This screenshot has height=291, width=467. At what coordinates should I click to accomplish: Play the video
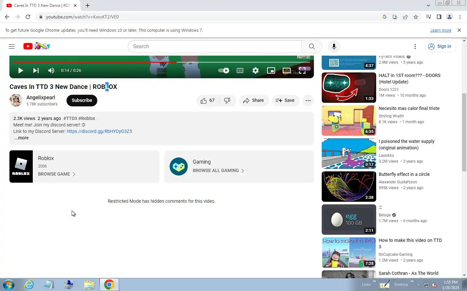pyautogui.click(x=20, y=70)
